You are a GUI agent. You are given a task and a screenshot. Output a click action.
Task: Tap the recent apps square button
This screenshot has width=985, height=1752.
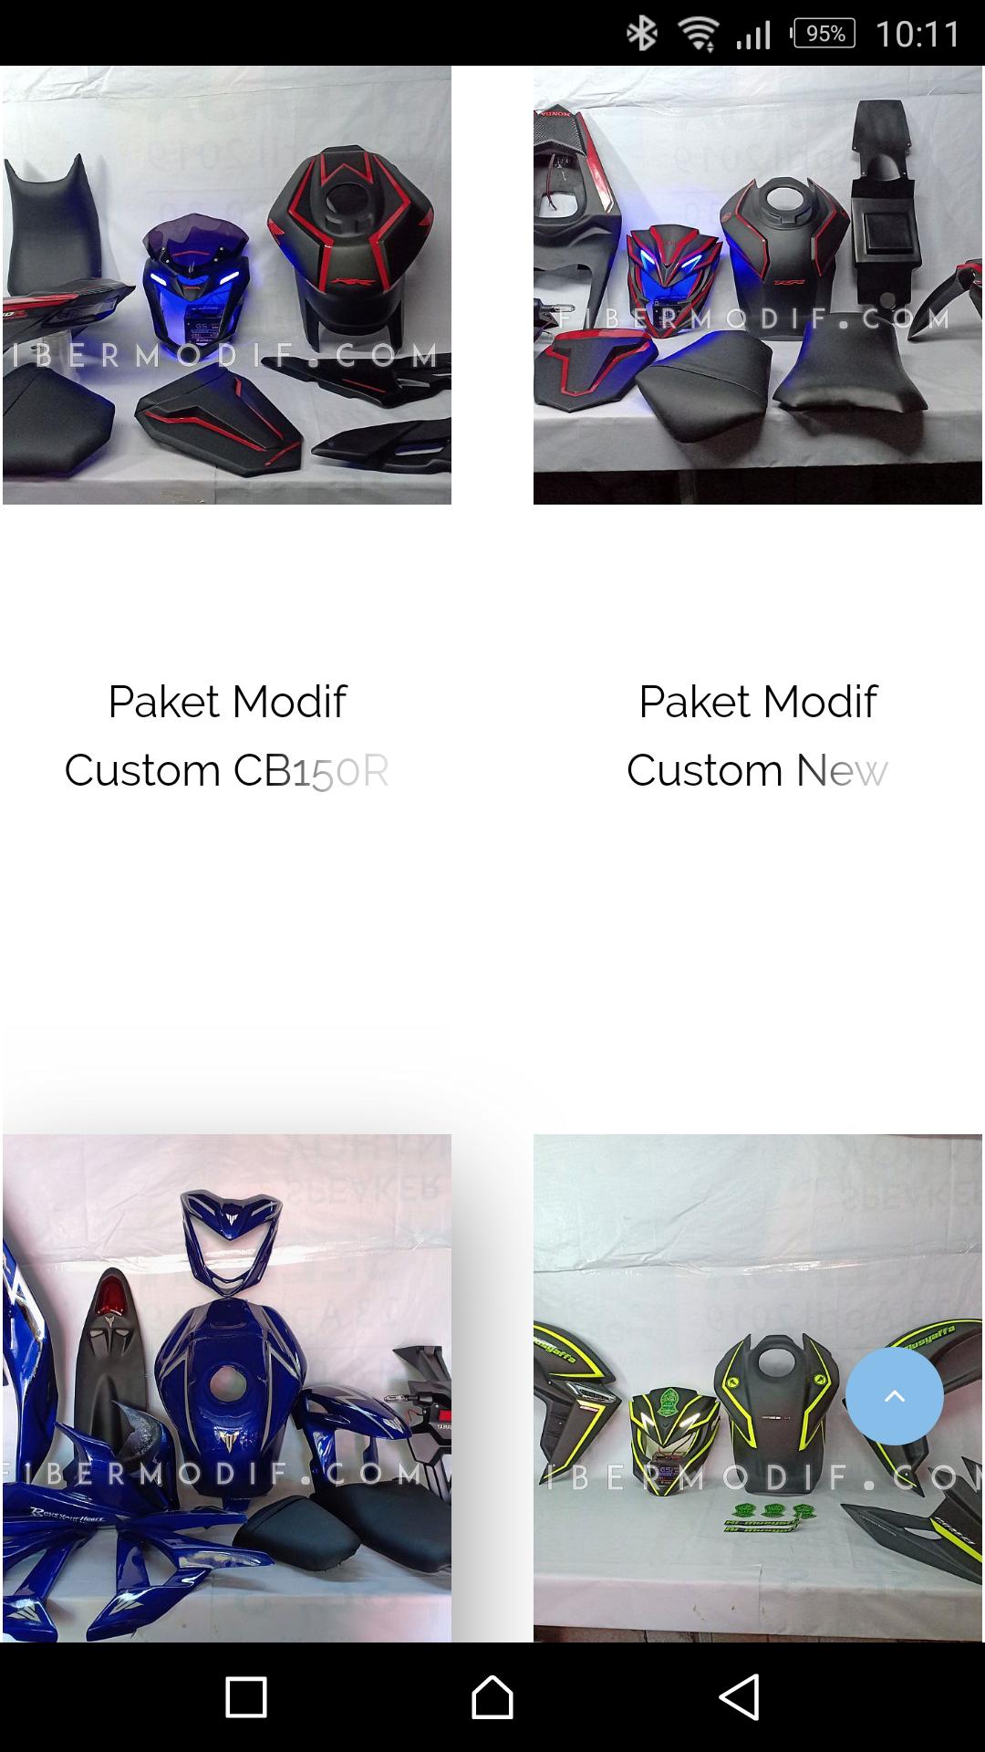[246, 1697]
